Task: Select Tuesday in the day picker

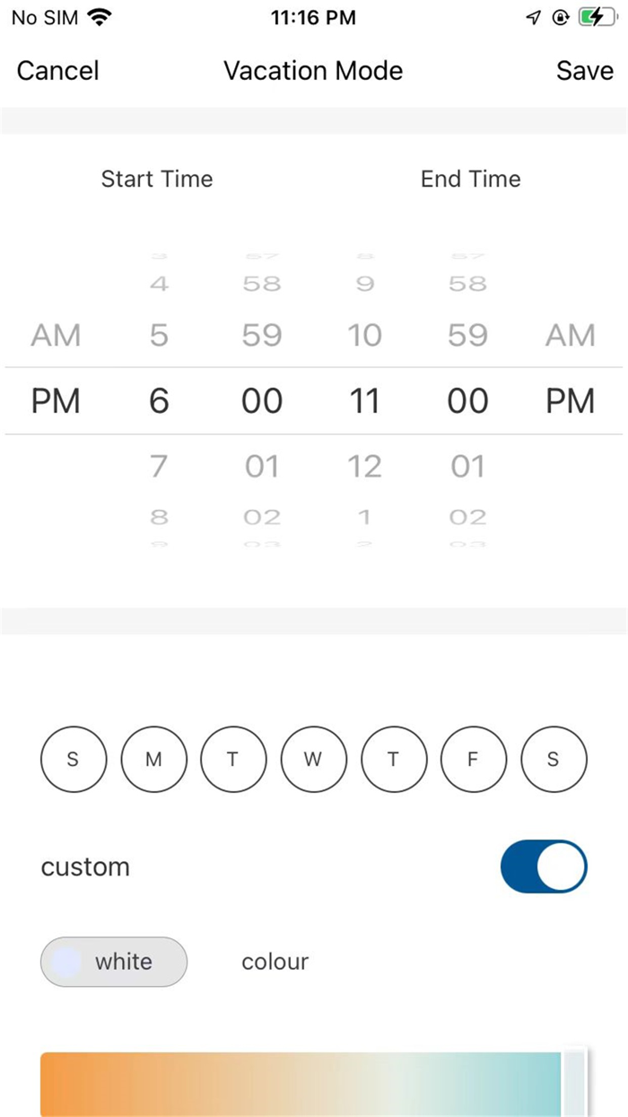Action: tap(233, 759)
